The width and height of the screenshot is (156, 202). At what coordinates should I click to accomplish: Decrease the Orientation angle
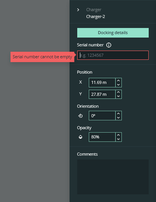coord(118,118)
